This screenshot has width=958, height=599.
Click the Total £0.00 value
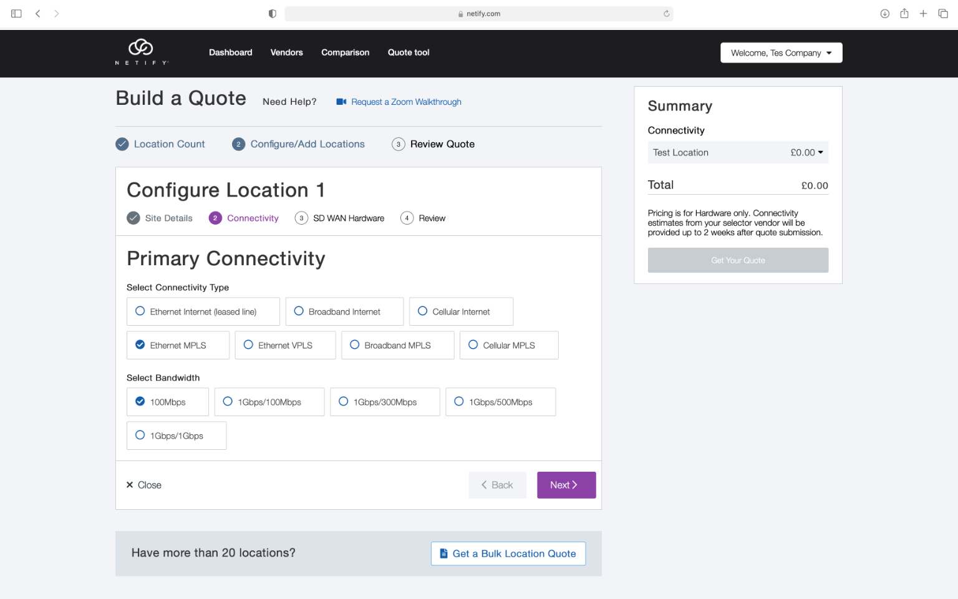[x=815, y=185]
